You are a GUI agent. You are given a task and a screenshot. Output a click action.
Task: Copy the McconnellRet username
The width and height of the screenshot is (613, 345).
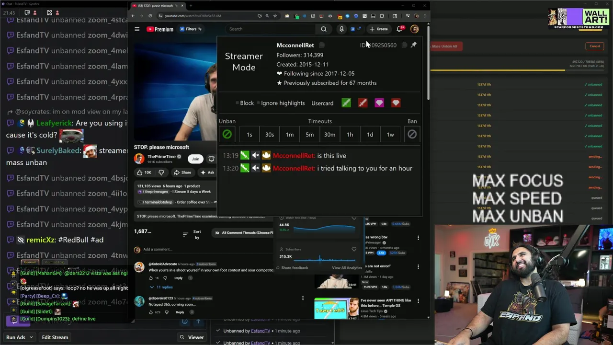tap(322, 45)
